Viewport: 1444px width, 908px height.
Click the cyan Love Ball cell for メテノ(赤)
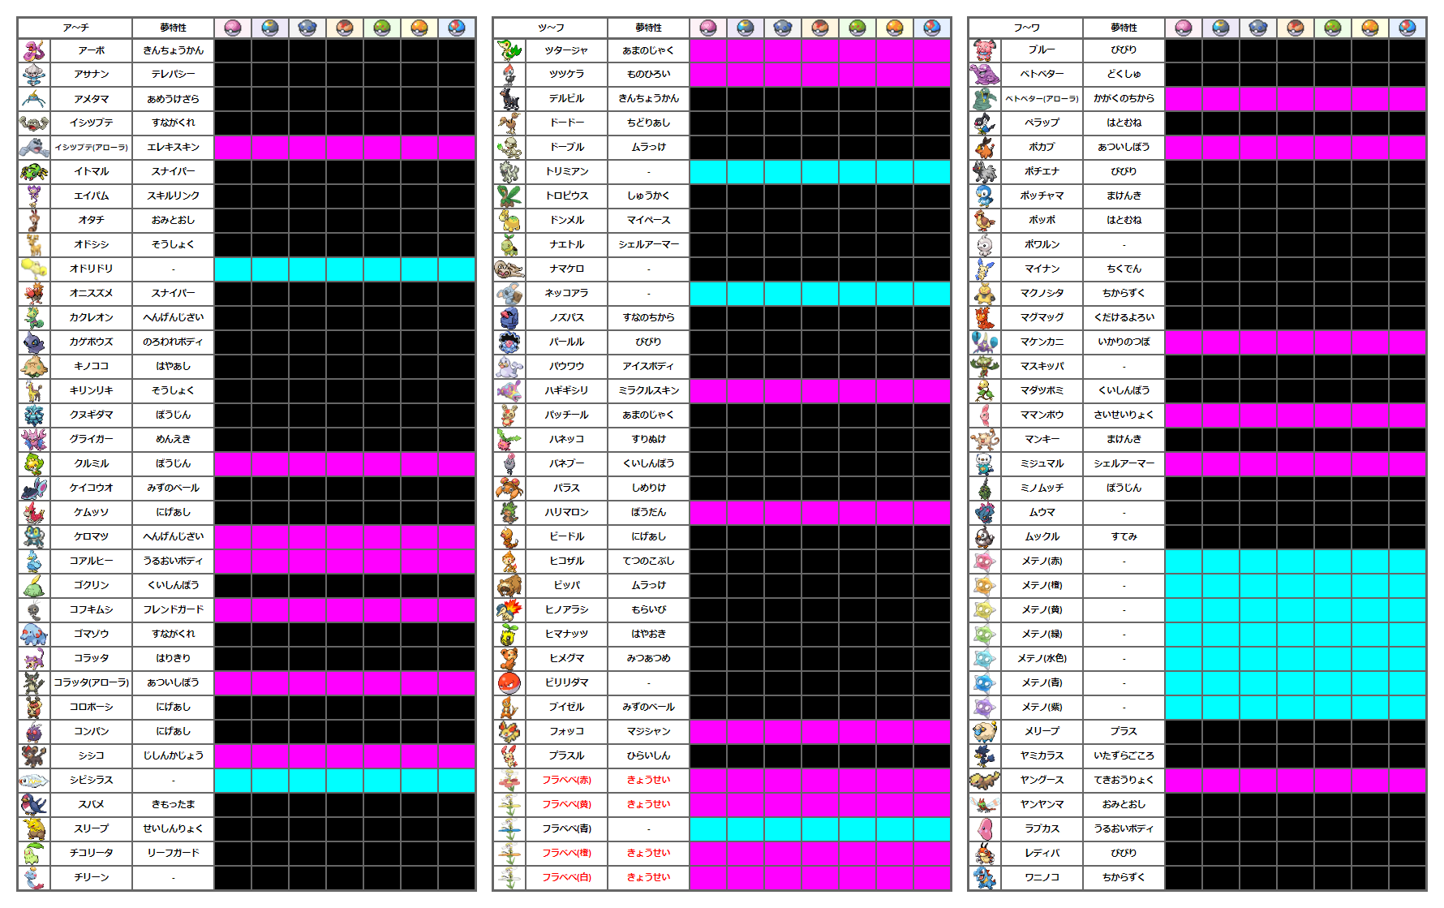click(1184, 561)
